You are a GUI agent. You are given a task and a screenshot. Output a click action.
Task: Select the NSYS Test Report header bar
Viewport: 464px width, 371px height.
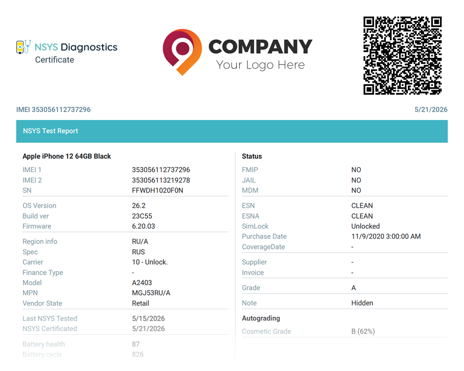pyautogui.click(x=232, y=131)
